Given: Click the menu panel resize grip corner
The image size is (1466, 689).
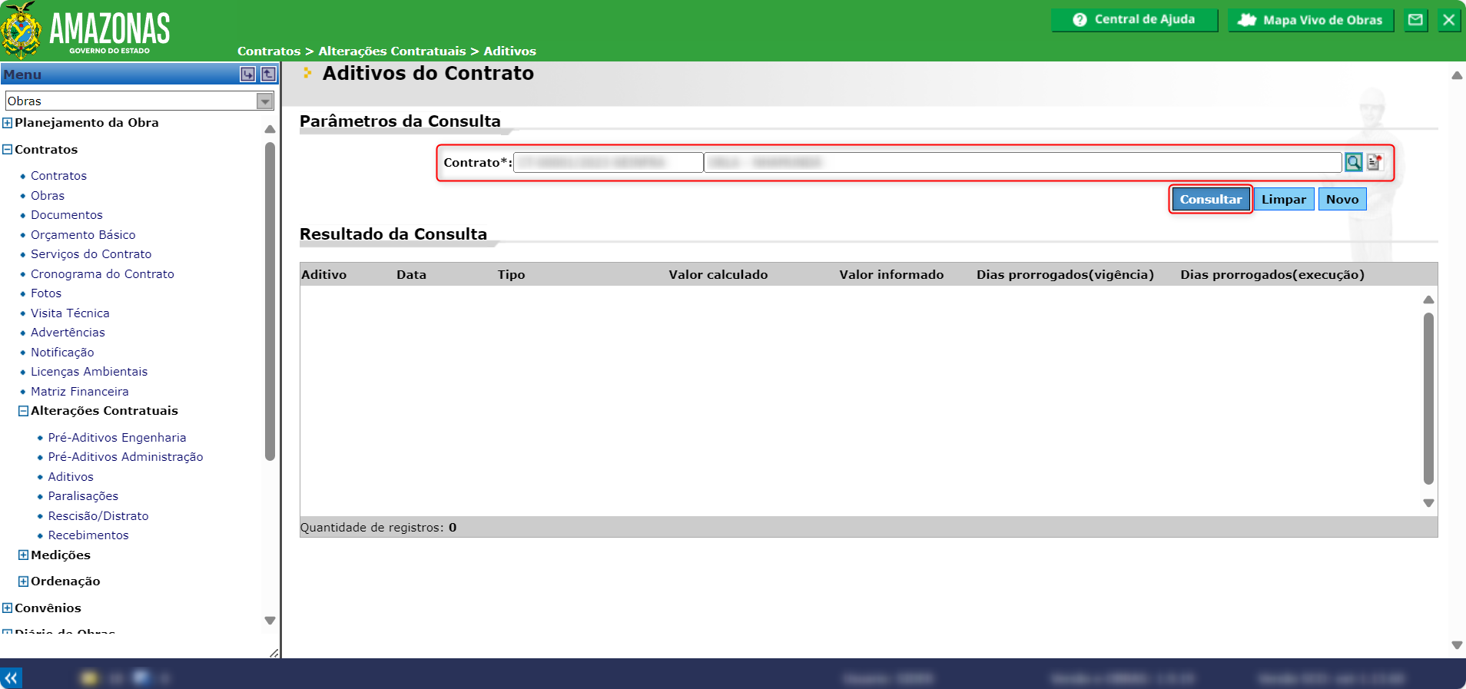Looking at the screenshot, I should (x=274, y=653).
